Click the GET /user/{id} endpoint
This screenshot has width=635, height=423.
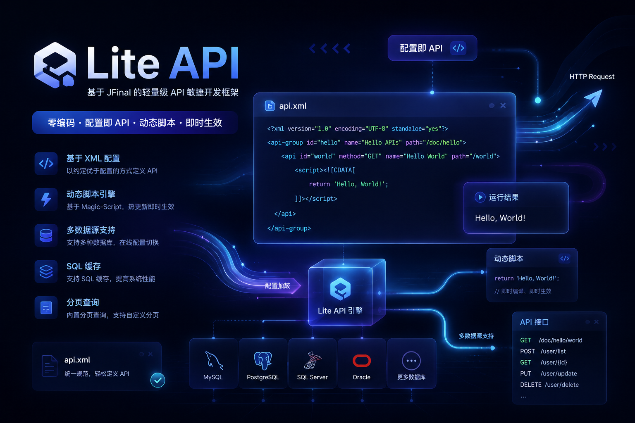point(544,363)
